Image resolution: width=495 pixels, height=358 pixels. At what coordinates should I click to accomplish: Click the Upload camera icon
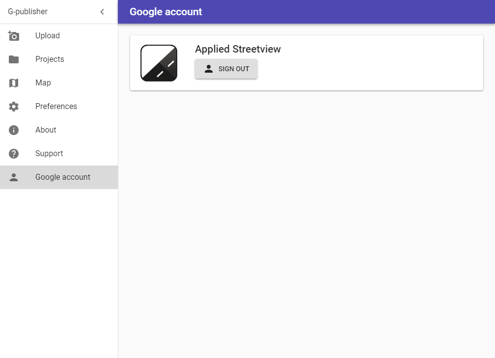(14, 36)
